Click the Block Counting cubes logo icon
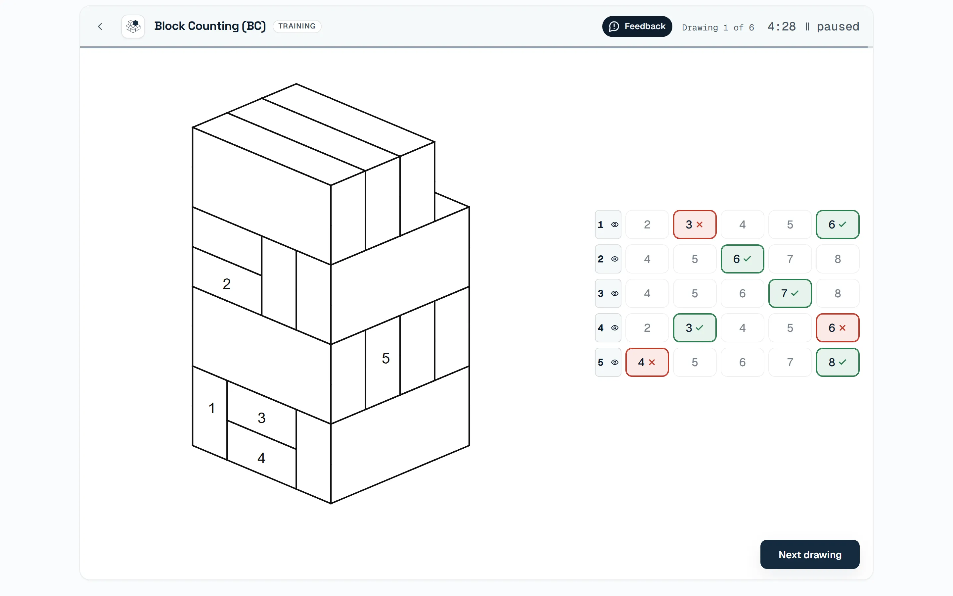953x596 pixels. [133, 26]
